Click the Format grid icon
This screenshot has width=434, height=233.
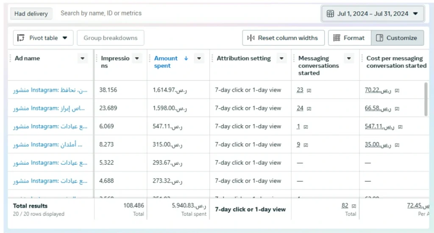click(337, 38)
